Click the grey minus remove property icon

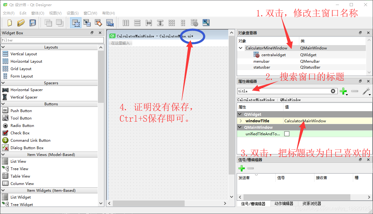point(355,91)
